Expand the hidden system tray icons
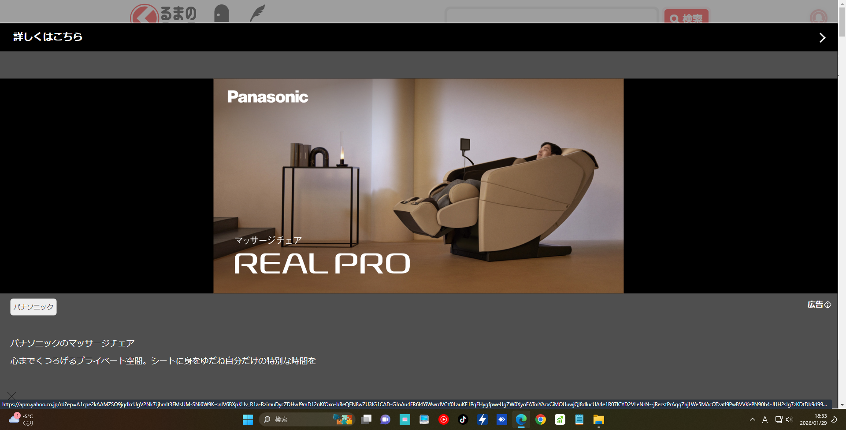Viewport: 846px width, 430px height. 753,419
